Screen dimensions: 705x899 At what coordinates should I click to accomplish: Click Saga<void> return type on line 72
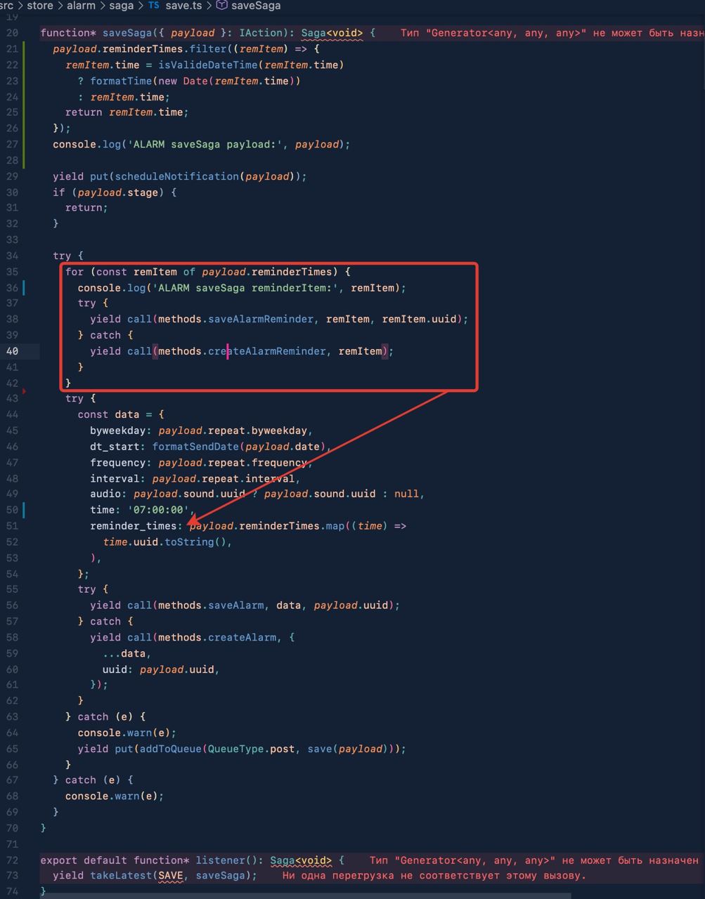pos(301,860)
